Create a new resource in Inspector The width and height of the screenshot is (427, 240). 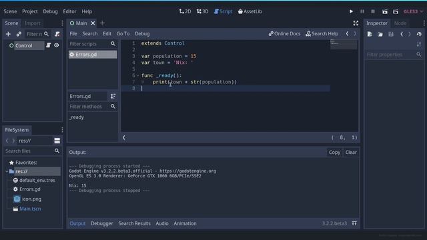(370, 34)
